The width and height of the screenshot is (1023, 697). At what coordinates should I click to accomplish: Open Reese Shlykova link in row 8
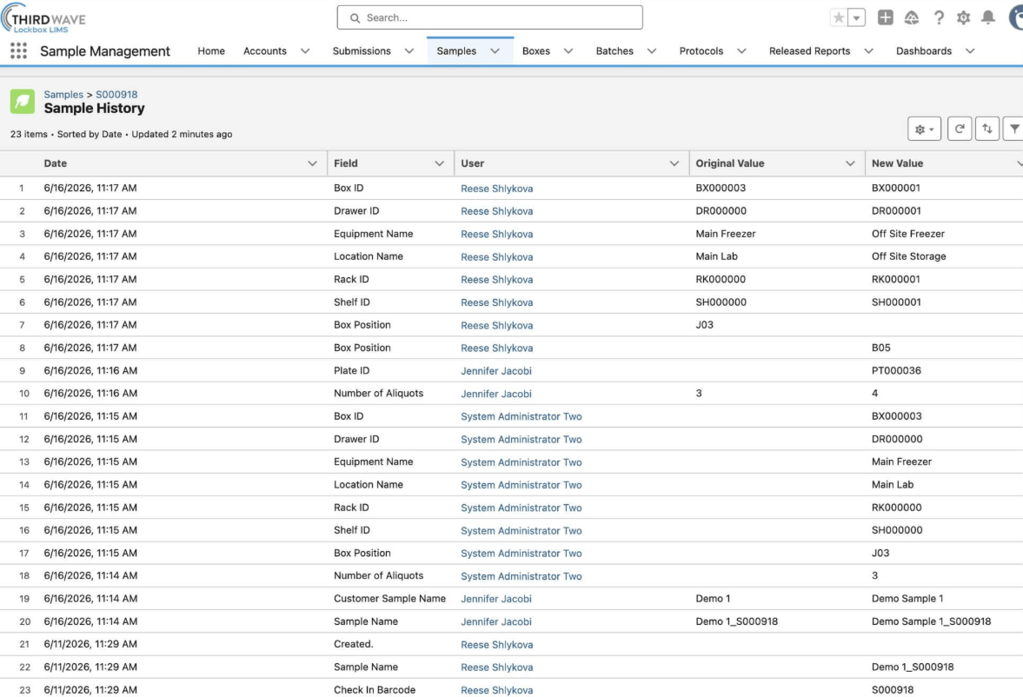coord(496,348)
